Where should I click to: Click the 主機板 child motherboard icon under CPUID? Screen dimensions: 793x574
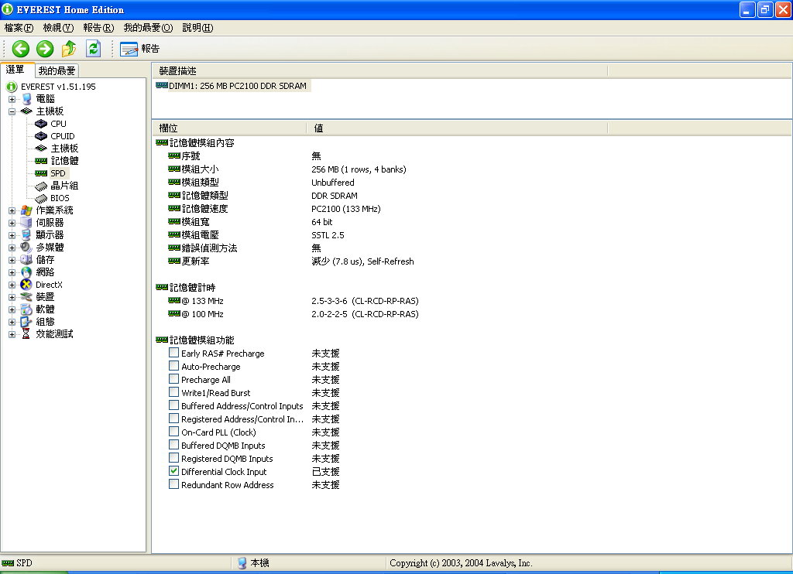41,149
